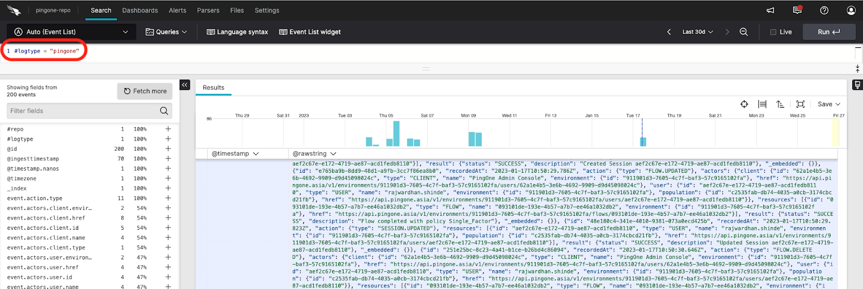This screenshot has width=863, height=289.
Task: Click the sort ascending icon above results
Action: point(780,104)
